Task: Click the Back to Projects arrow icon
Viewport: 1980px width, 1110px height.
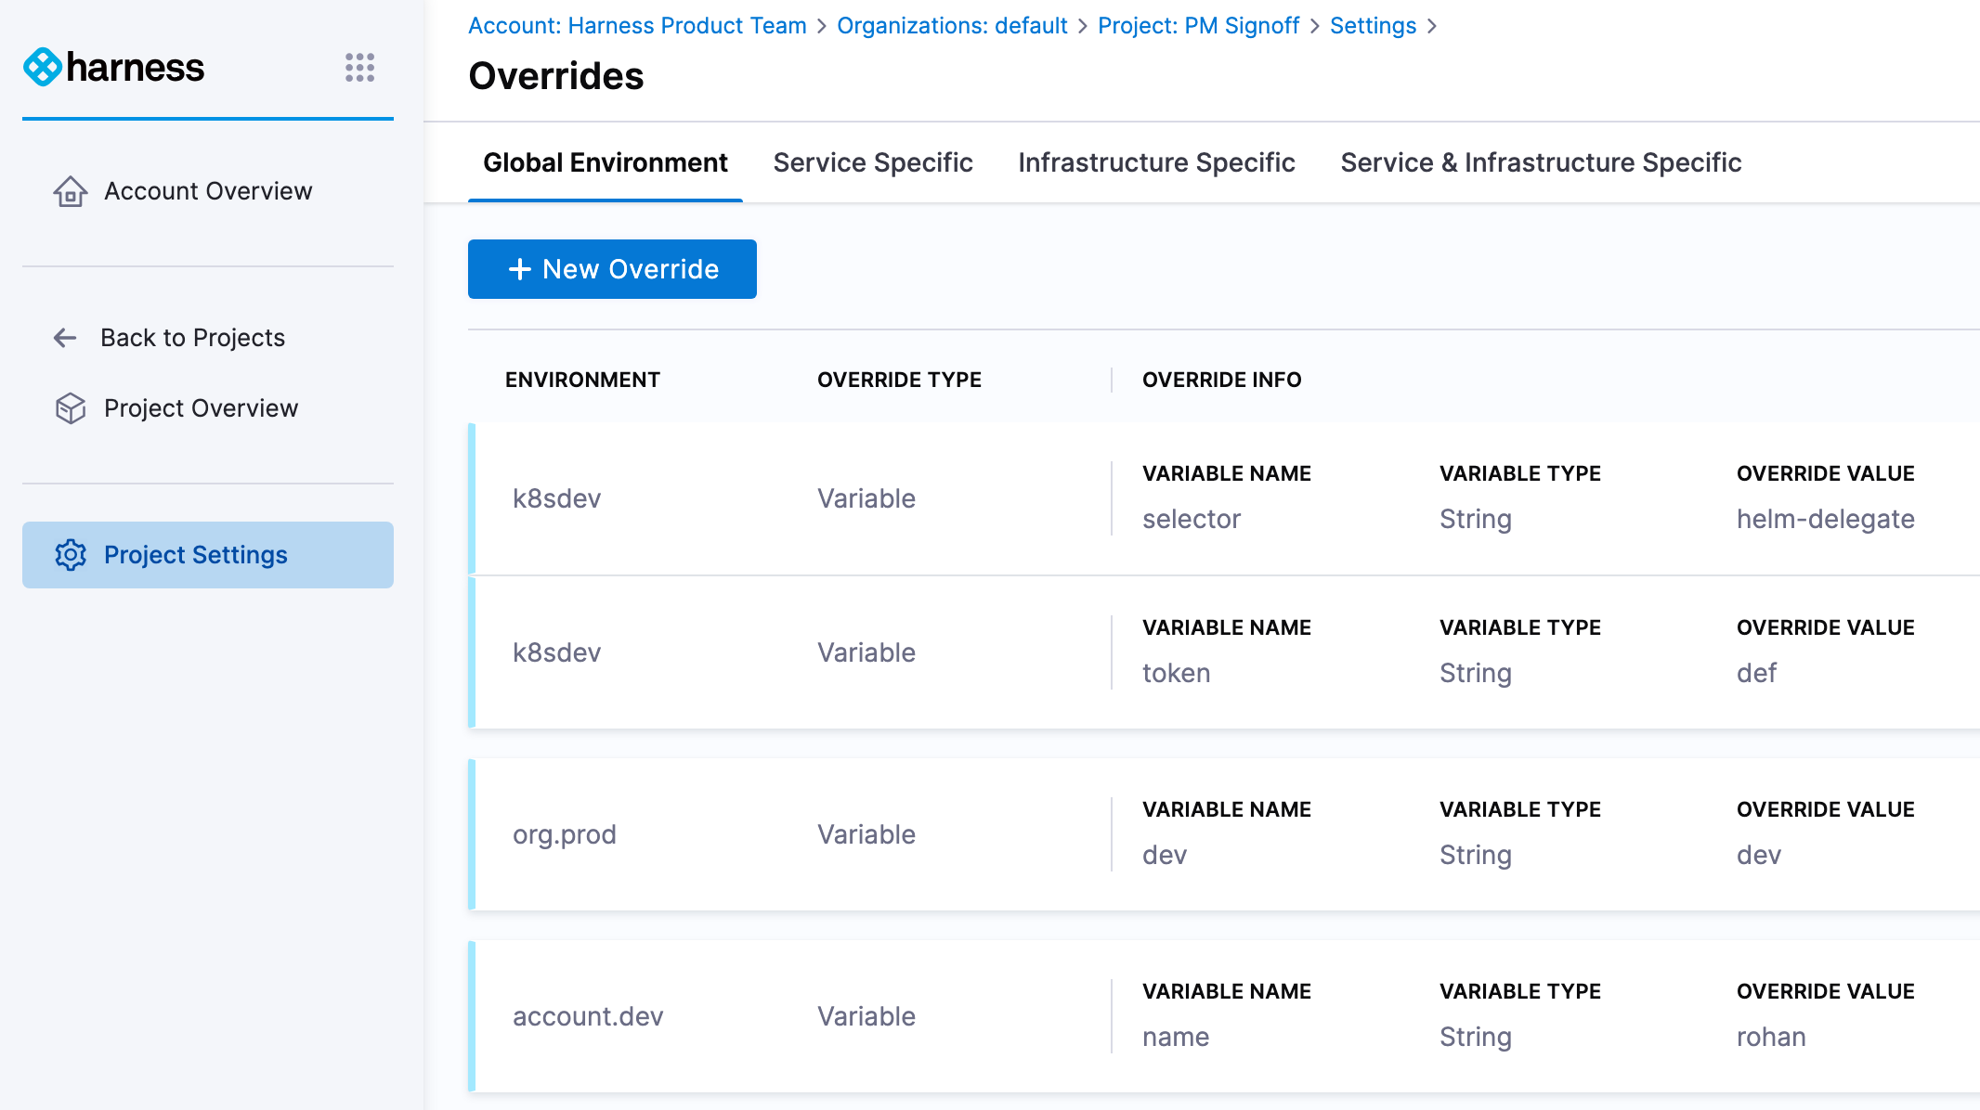Action: [x=65, y=338]
